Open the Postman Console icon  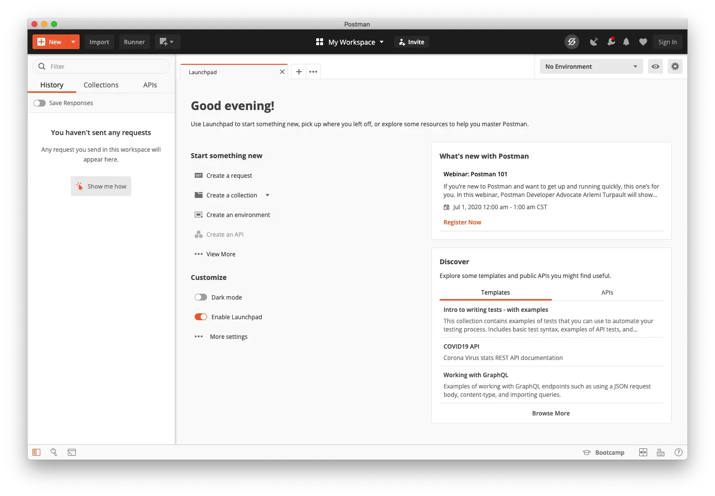coord(72,452)
